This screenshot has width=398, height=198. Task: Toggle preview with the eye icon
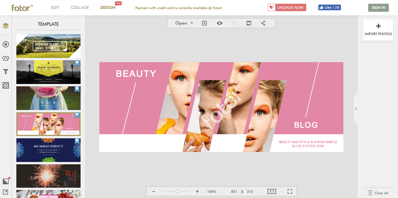(220, 23)
